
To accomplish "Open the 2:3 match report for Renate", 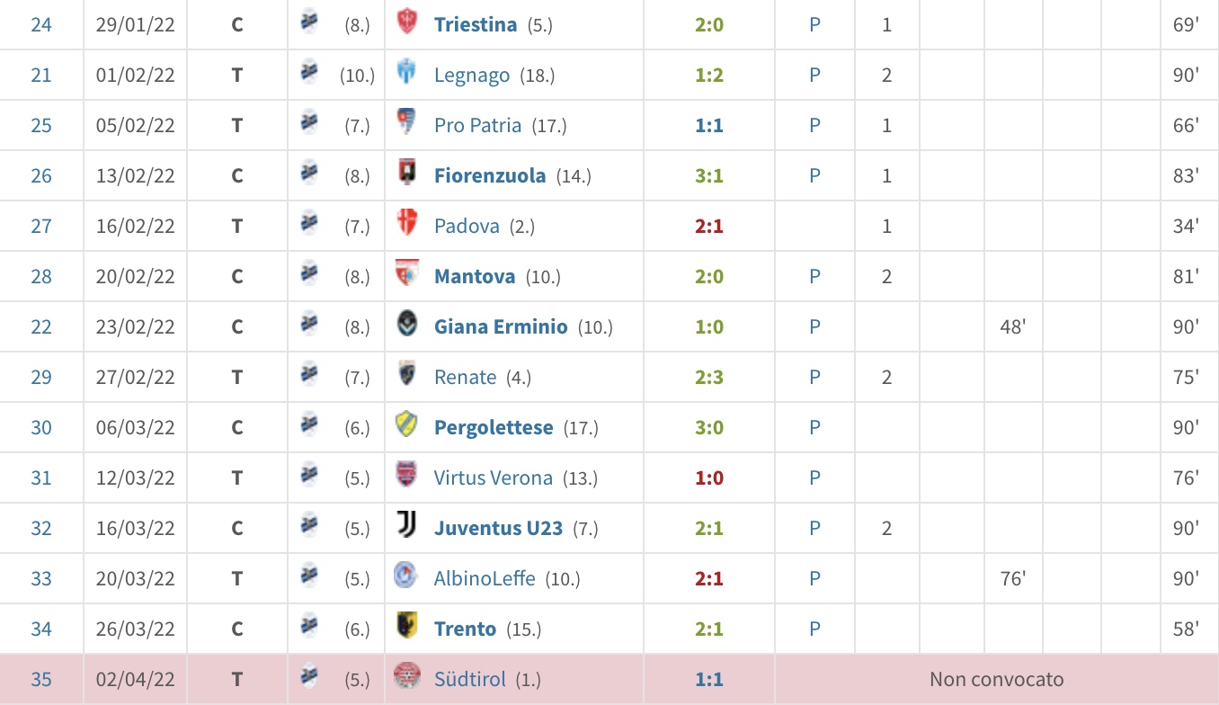I will 708,377.
